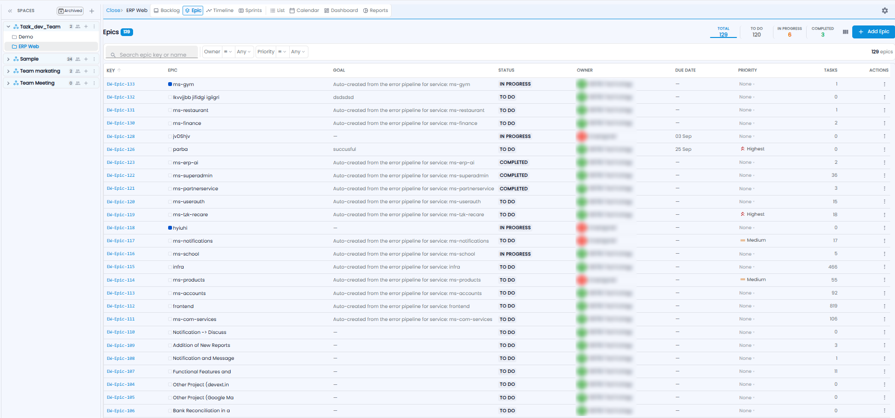Toggle column view icon beside Add Epic
Image resolution: width=895 pixels, height=418 pixels.
click(846, 32)
